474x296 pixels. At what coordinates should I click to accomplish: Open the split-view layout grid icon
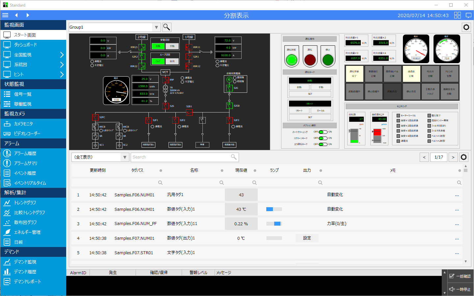[x=458, y=15]
